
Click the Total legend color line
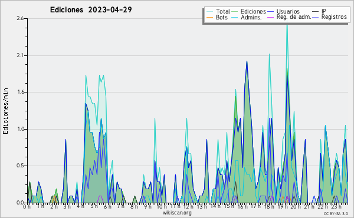coord(209,12)
